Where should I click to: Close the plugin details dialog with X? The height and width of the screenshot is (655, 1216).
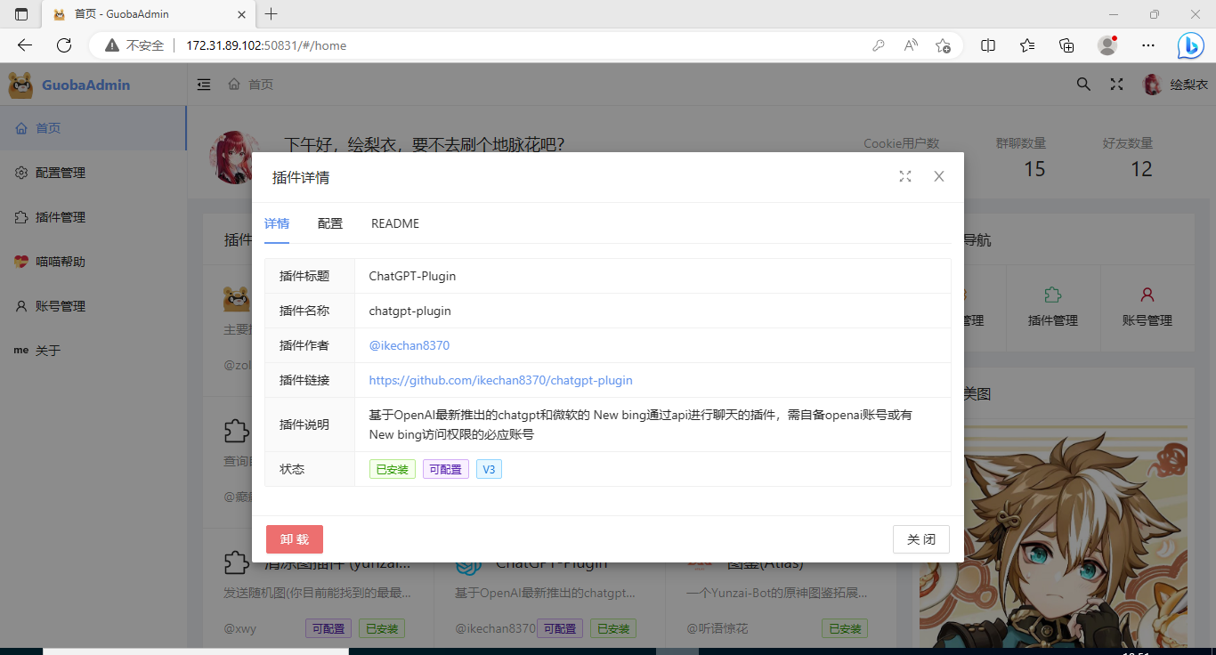[x=938, y=176]
